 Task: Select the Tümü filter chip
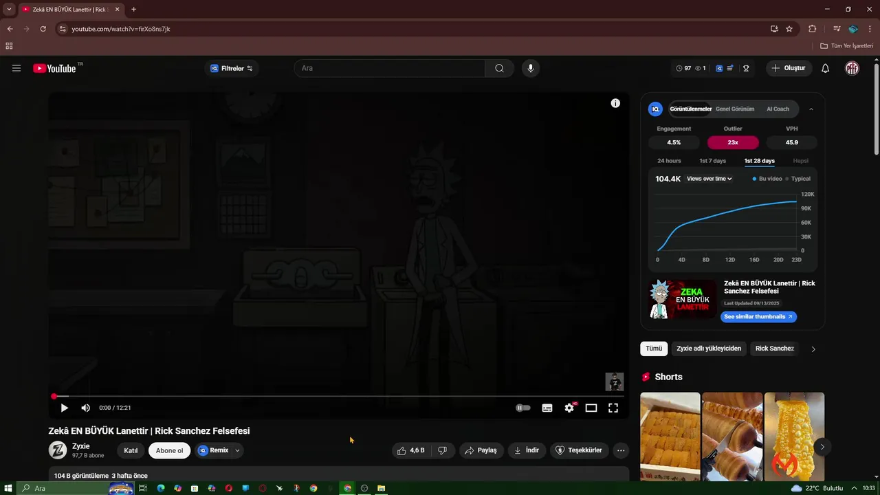[654, 349]
